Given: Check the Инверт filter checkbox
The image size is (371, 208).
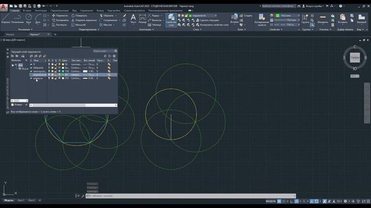Looking at the screenshot, I should [13, 105].
